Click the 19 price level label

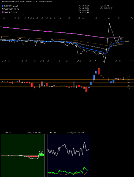[x=128, y=88]
